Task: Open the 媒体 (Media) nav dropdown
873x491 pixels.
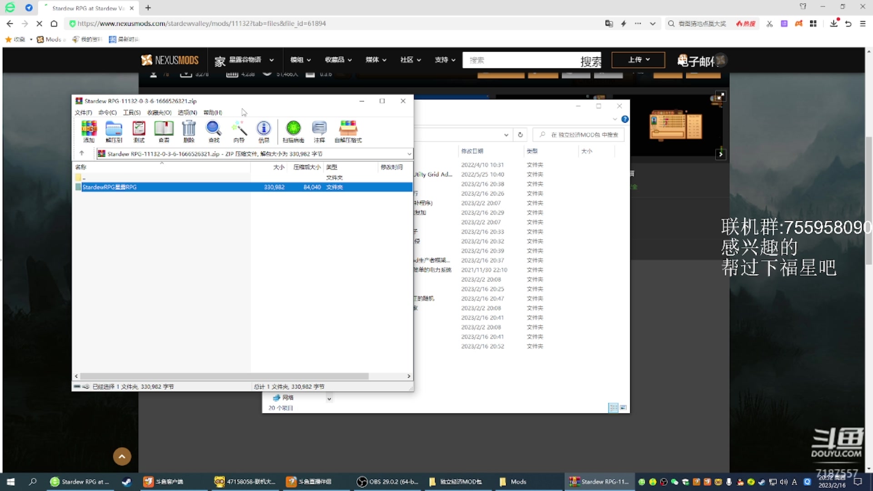Action: [x=376, y=60]
